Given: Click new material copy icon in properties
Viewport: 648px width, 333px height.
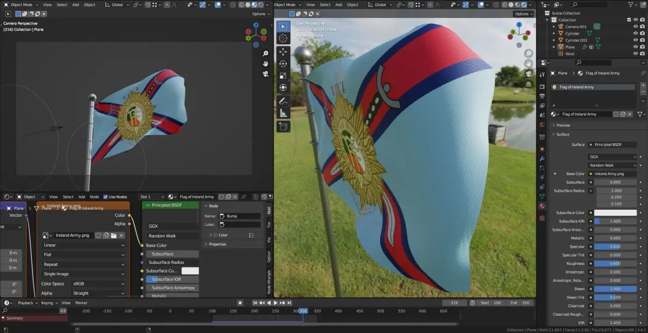Looking at the screenshot, I should 623,114.
